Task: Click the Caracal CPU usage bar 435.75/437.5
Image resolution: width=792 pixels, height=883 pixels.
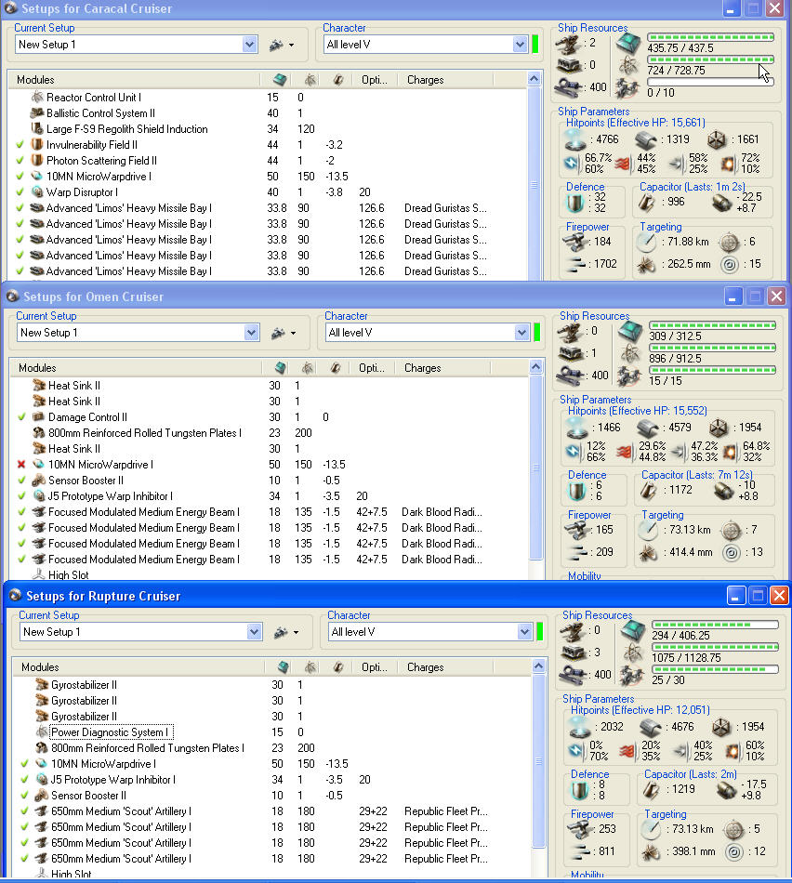Action: click(x=710, y=37)
